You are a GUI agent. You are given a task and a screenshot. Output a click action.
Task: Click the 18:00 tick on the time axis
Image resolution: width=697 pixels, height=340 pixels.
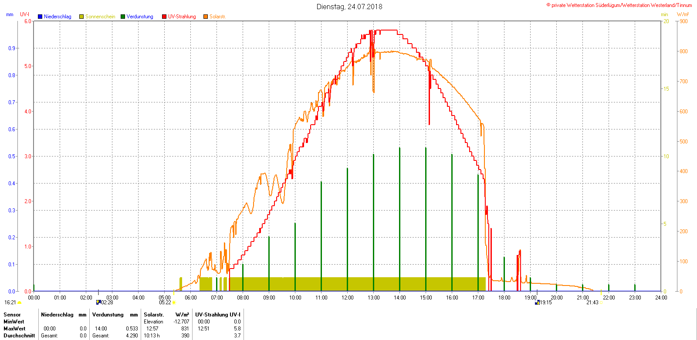[x=504, y=298]
